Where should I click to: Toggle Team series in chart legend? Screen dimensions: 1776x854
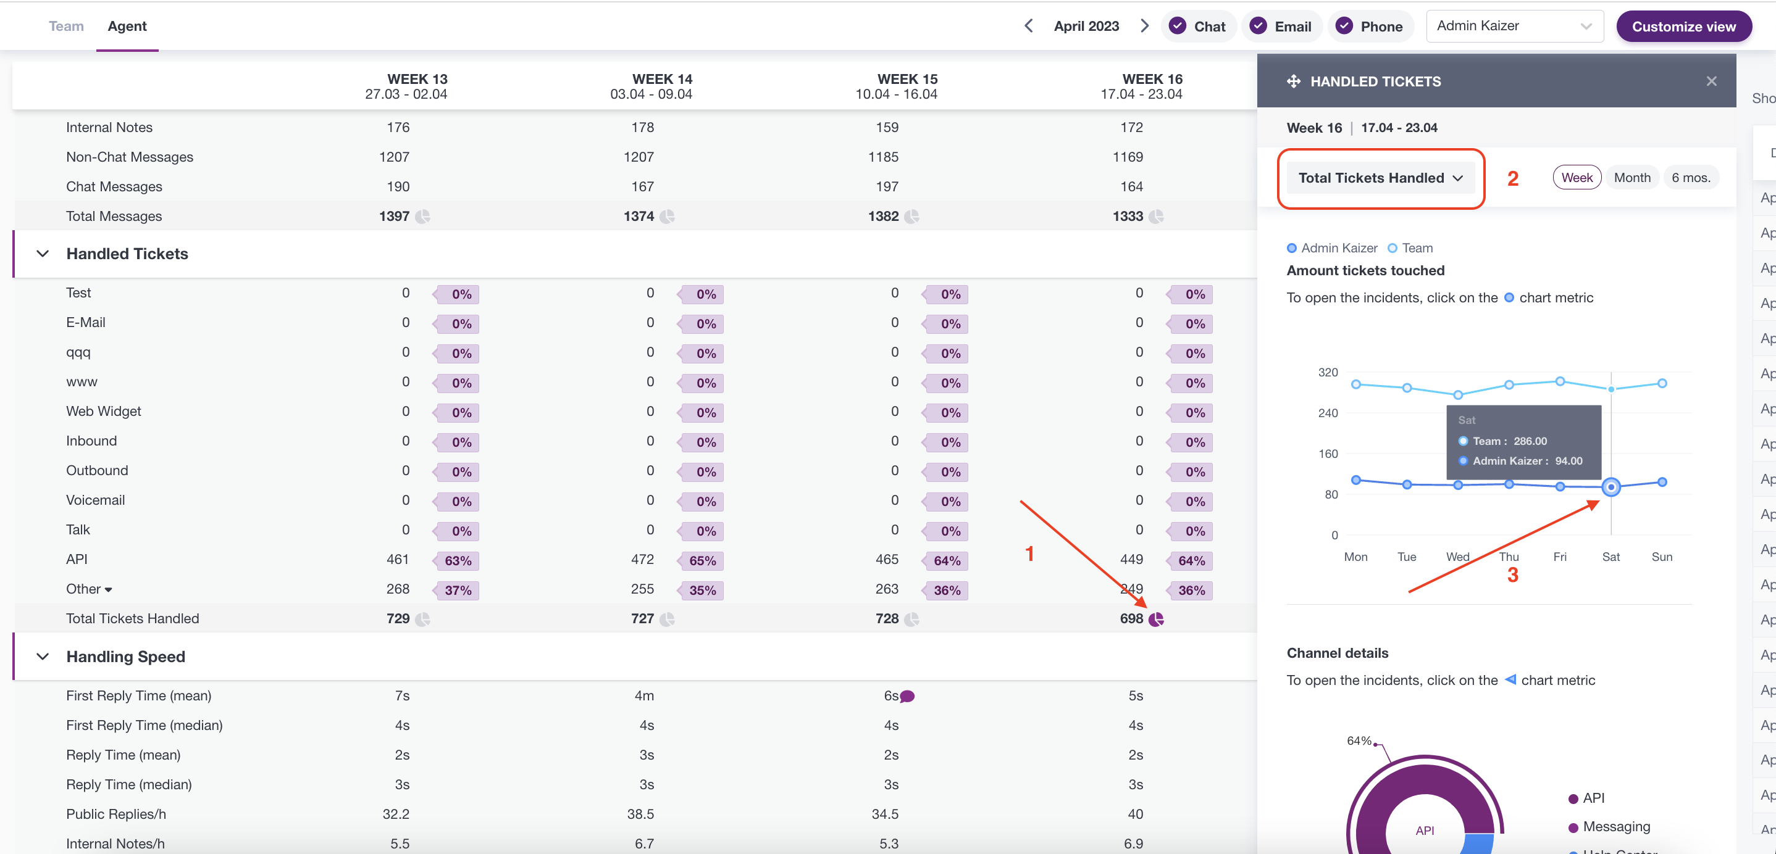(x=1410, y=248)
